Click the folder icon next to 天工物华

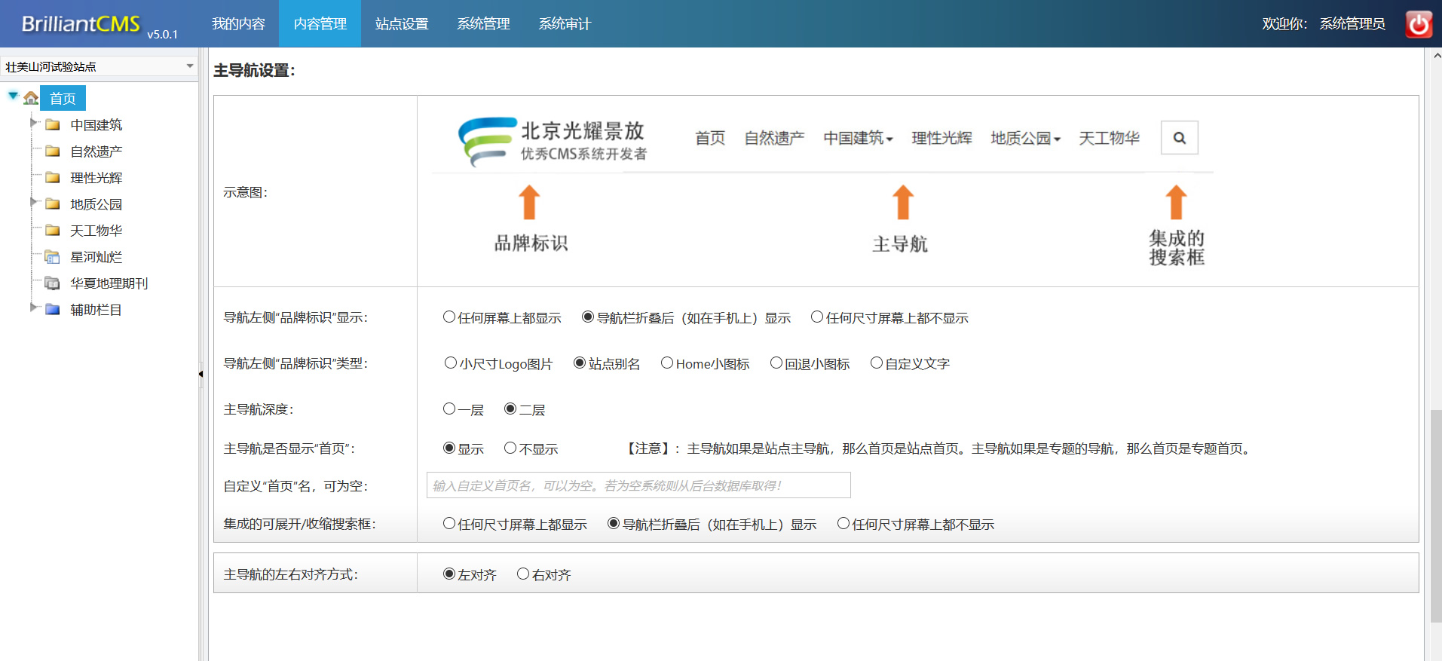pos(53,231)
